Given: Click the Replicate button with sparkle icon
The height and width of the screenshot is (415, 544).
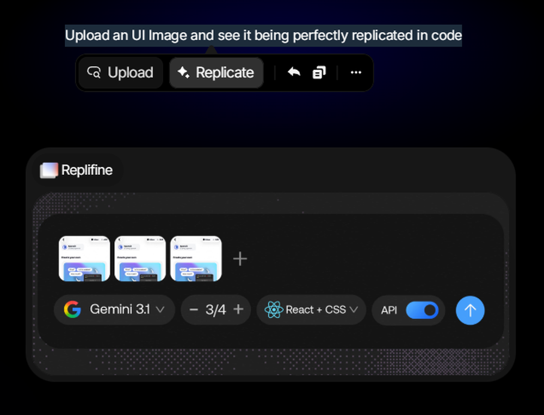Looking at the screenshot, I should 216,73.
